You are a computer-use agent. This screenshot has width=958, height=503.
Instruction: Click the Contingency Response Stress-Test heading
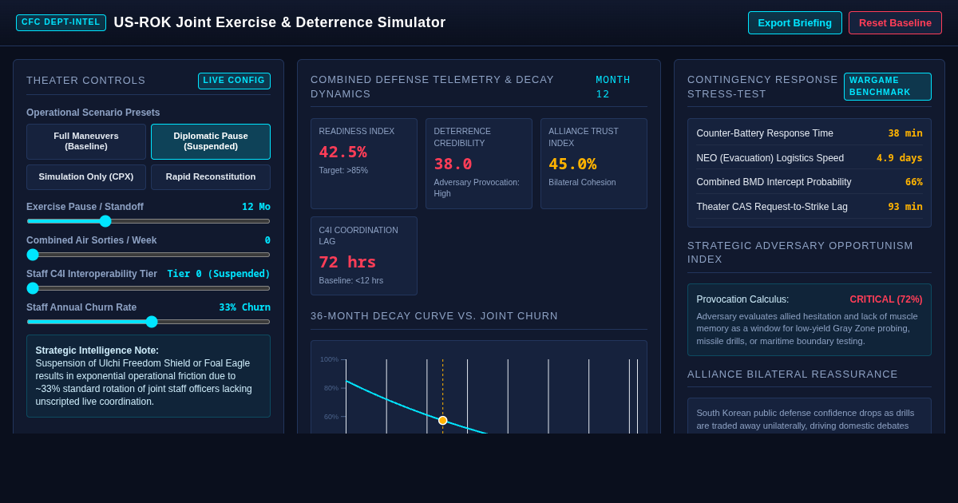[x=762, y=87]
